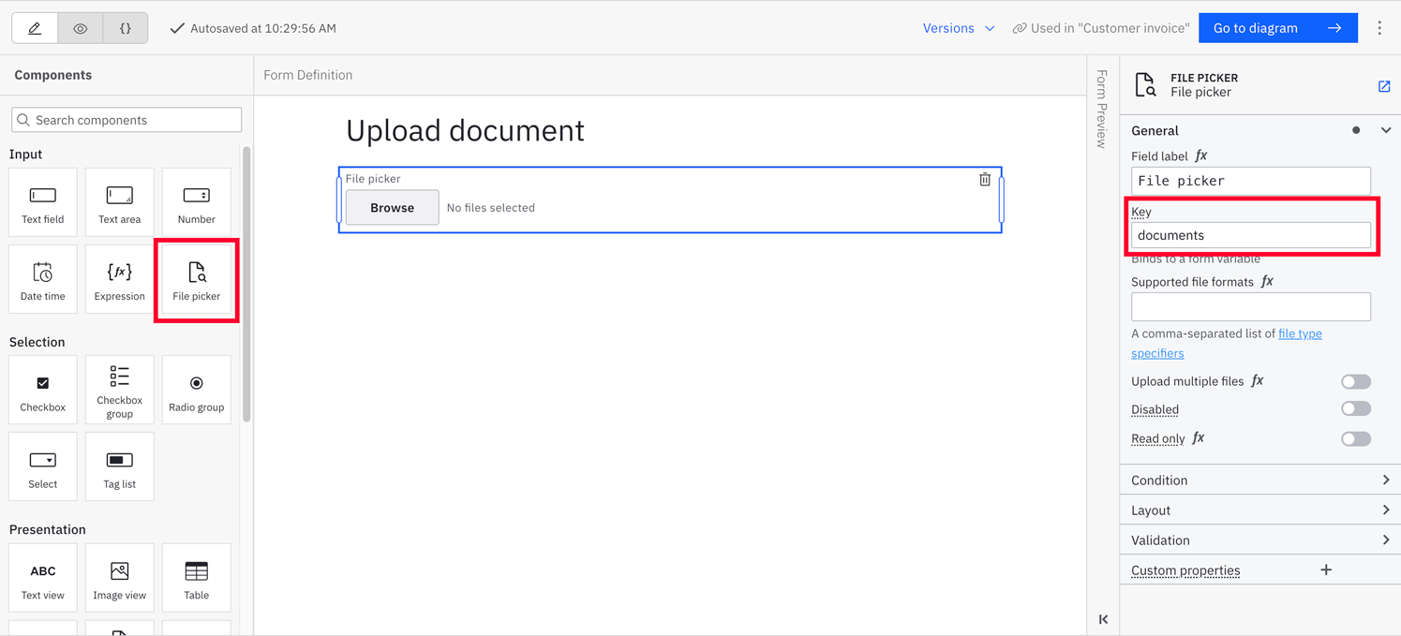Open the three-dot overflow menu top right

click(1379, 27)
